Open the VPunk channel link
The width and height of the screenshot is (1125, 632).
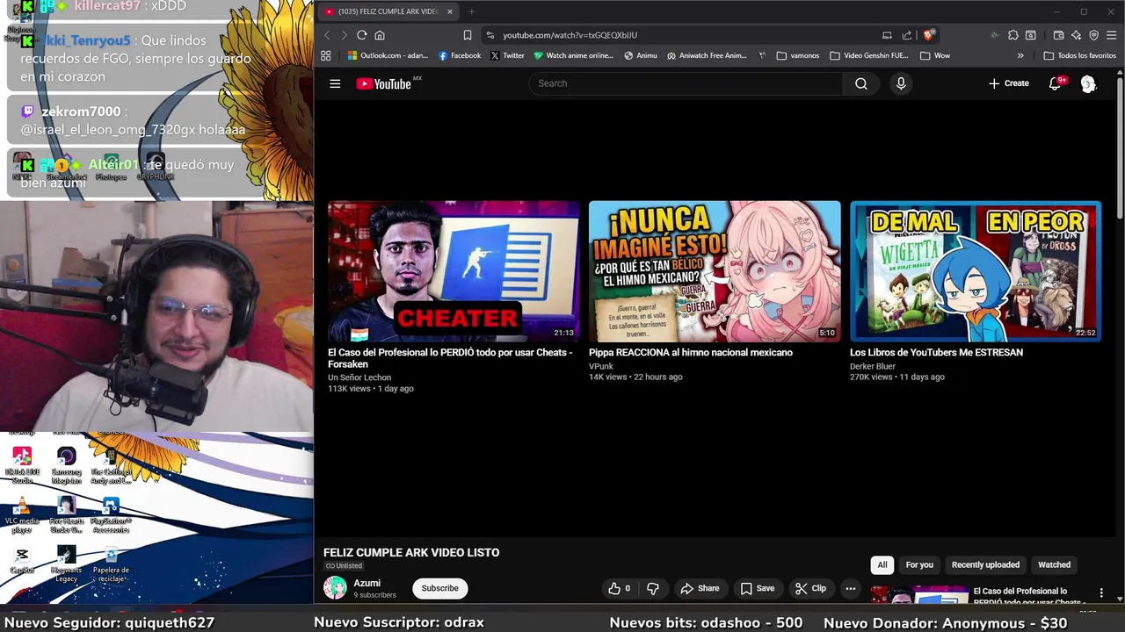(x=601, y=366)
